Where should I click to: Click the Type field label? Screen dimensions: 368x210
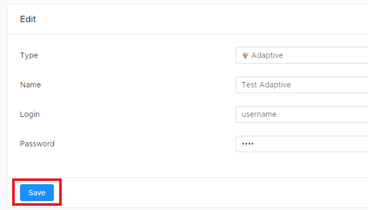29,55
